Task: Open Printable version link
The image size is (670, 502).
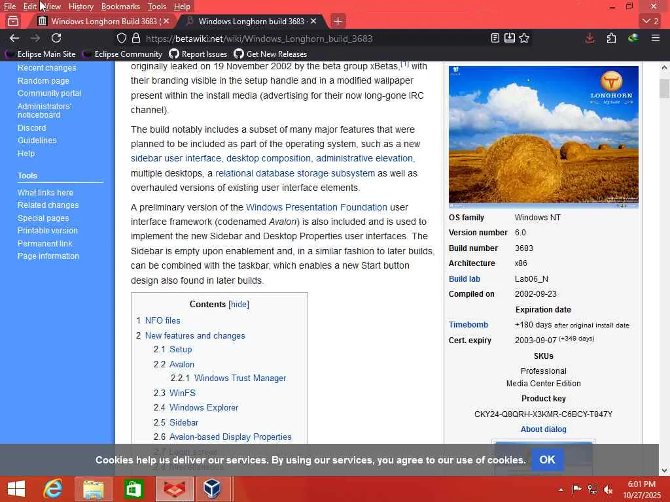Action: pyautogui.click(x=47, y=231)
